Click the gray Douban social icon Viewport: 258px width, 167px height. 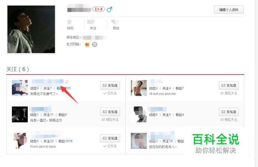tap(94, 44)
